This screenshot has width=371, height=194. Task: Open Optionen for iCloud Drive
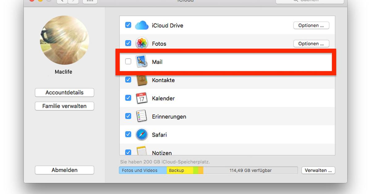point(311,26)
